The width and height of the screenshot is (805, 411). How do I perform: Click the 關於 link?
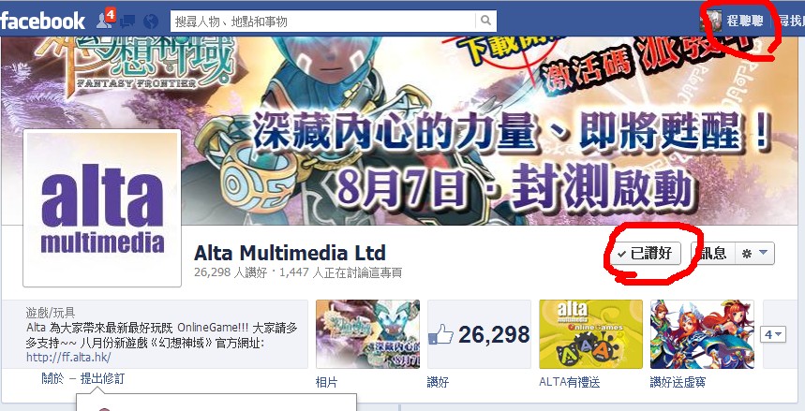pos(52,379)
